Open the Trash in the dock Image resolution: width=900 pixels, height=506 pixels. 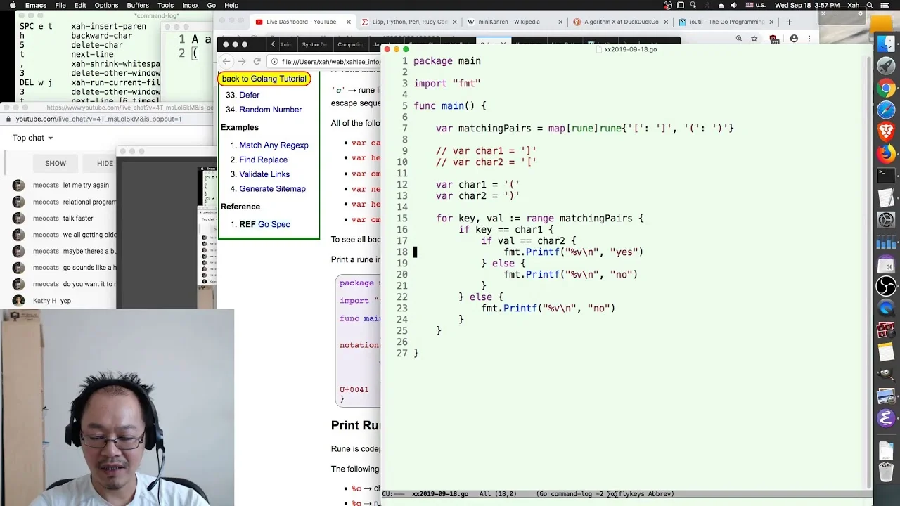[886, 472]
